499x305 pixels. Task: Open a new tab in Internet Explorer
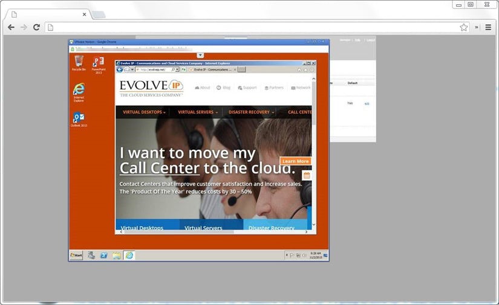pyautogui.click(x=242, y=69)
